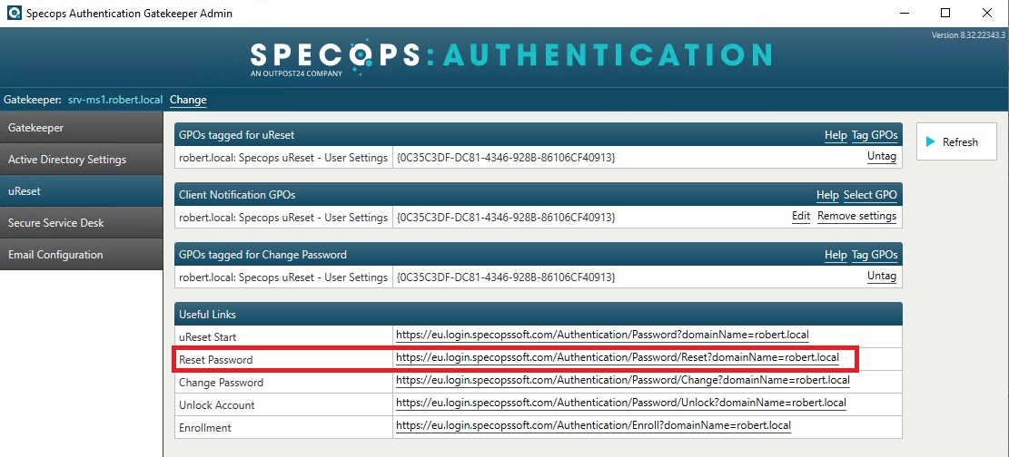Open the uReset Start URL link
The height and width of the screenshot is (457, 1009).
(x=602, y=335)
